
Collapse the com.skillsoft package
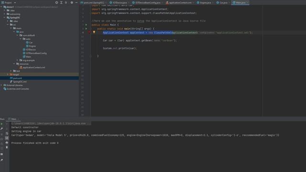pyautogui.click(x=17, y=35)
